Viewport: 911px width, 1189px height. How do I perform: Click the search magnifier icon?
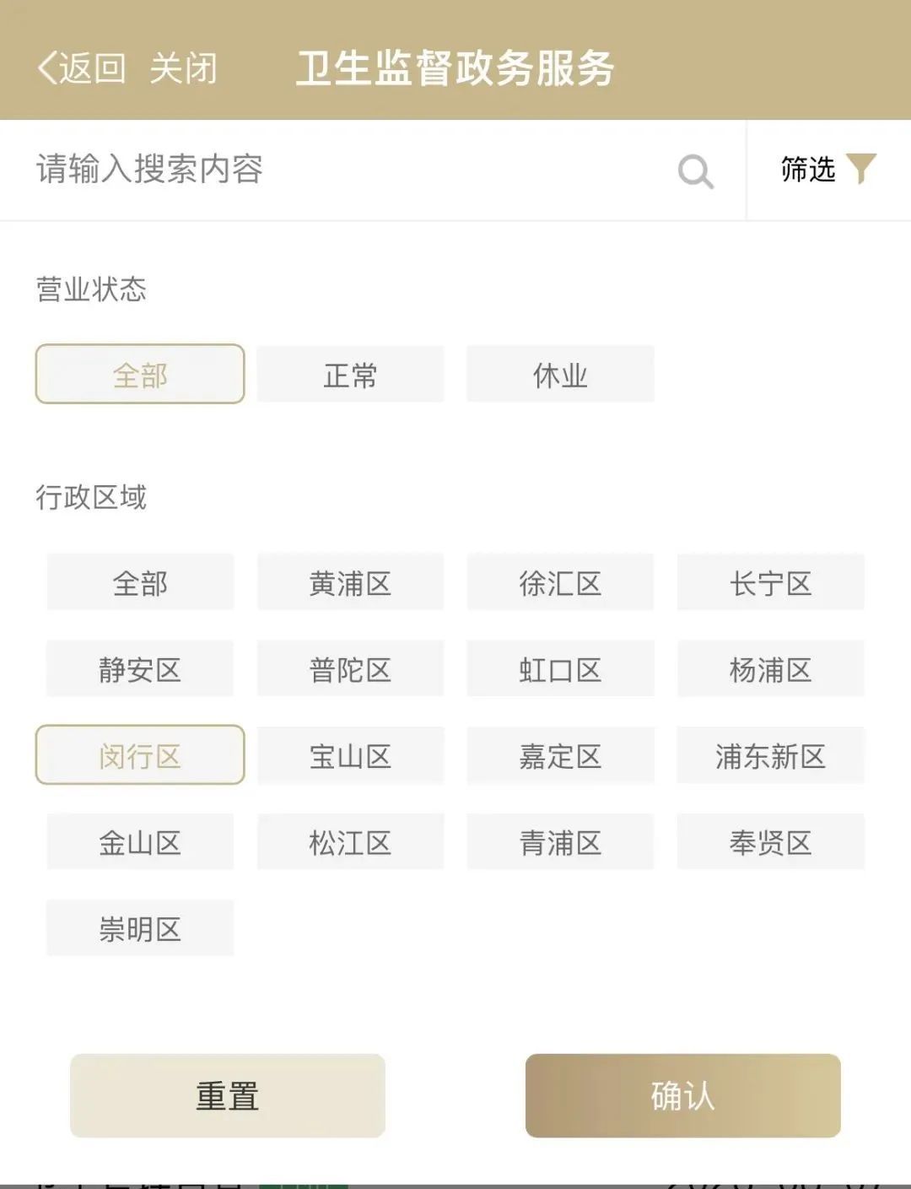tap(696, 171)
